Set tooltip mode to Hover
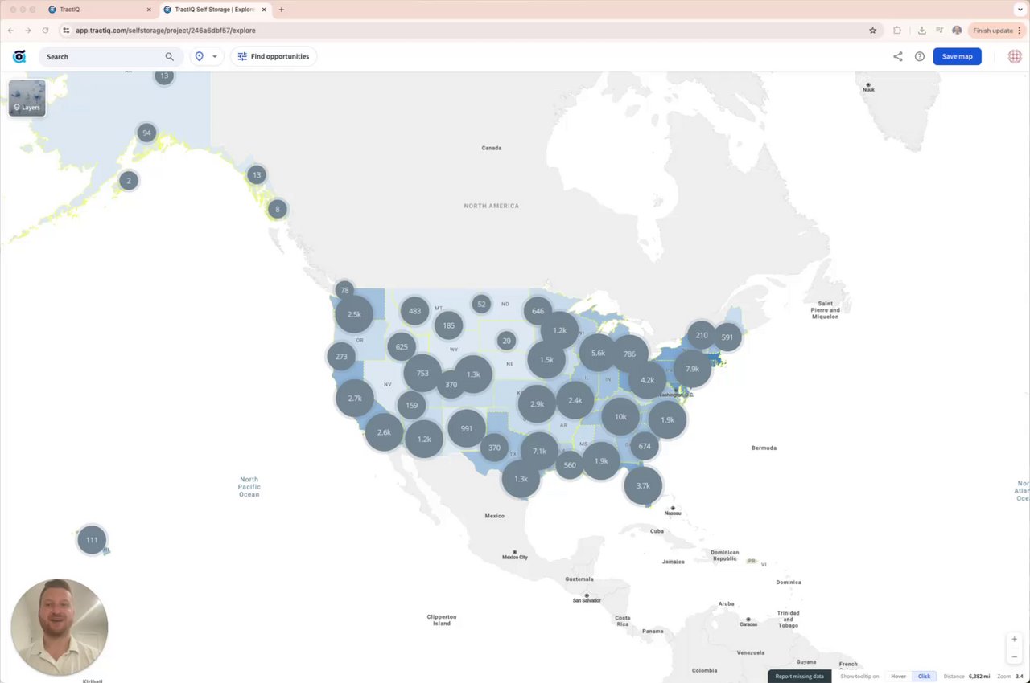This screenshot has height=683, width=1030. click(898, 677)
